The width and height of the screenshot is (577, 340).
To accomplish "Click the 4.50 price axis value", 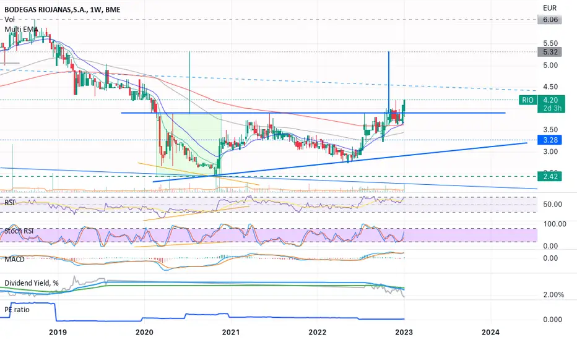I will click(550, 87).
